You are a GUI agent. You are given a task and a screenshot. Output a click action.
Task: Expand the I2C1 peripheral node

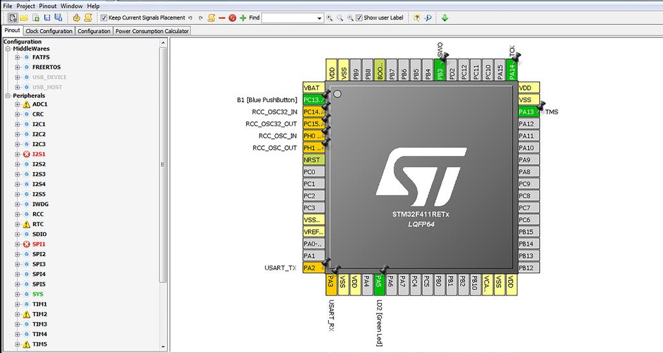tap(17, 124)
